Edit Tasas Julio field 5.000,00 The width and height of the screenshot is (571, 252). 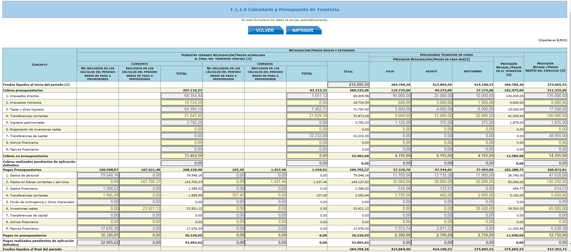(390, 109)
